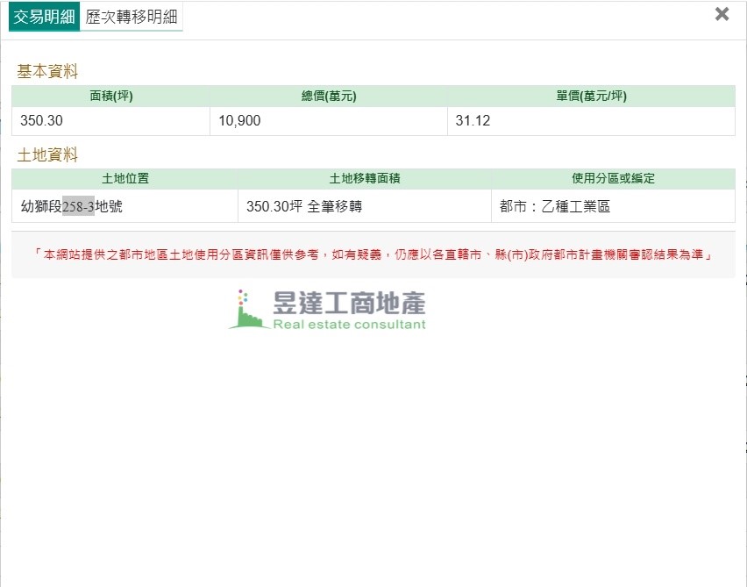Image resolution: width=747 pixels, height=587 pixels.
Task: Close the transaction detail dialog
Action: [722, 14]
